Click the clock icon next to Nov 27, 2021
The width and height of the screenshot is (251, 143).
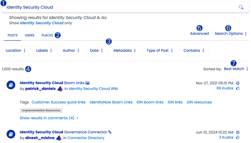click(238, 83)
